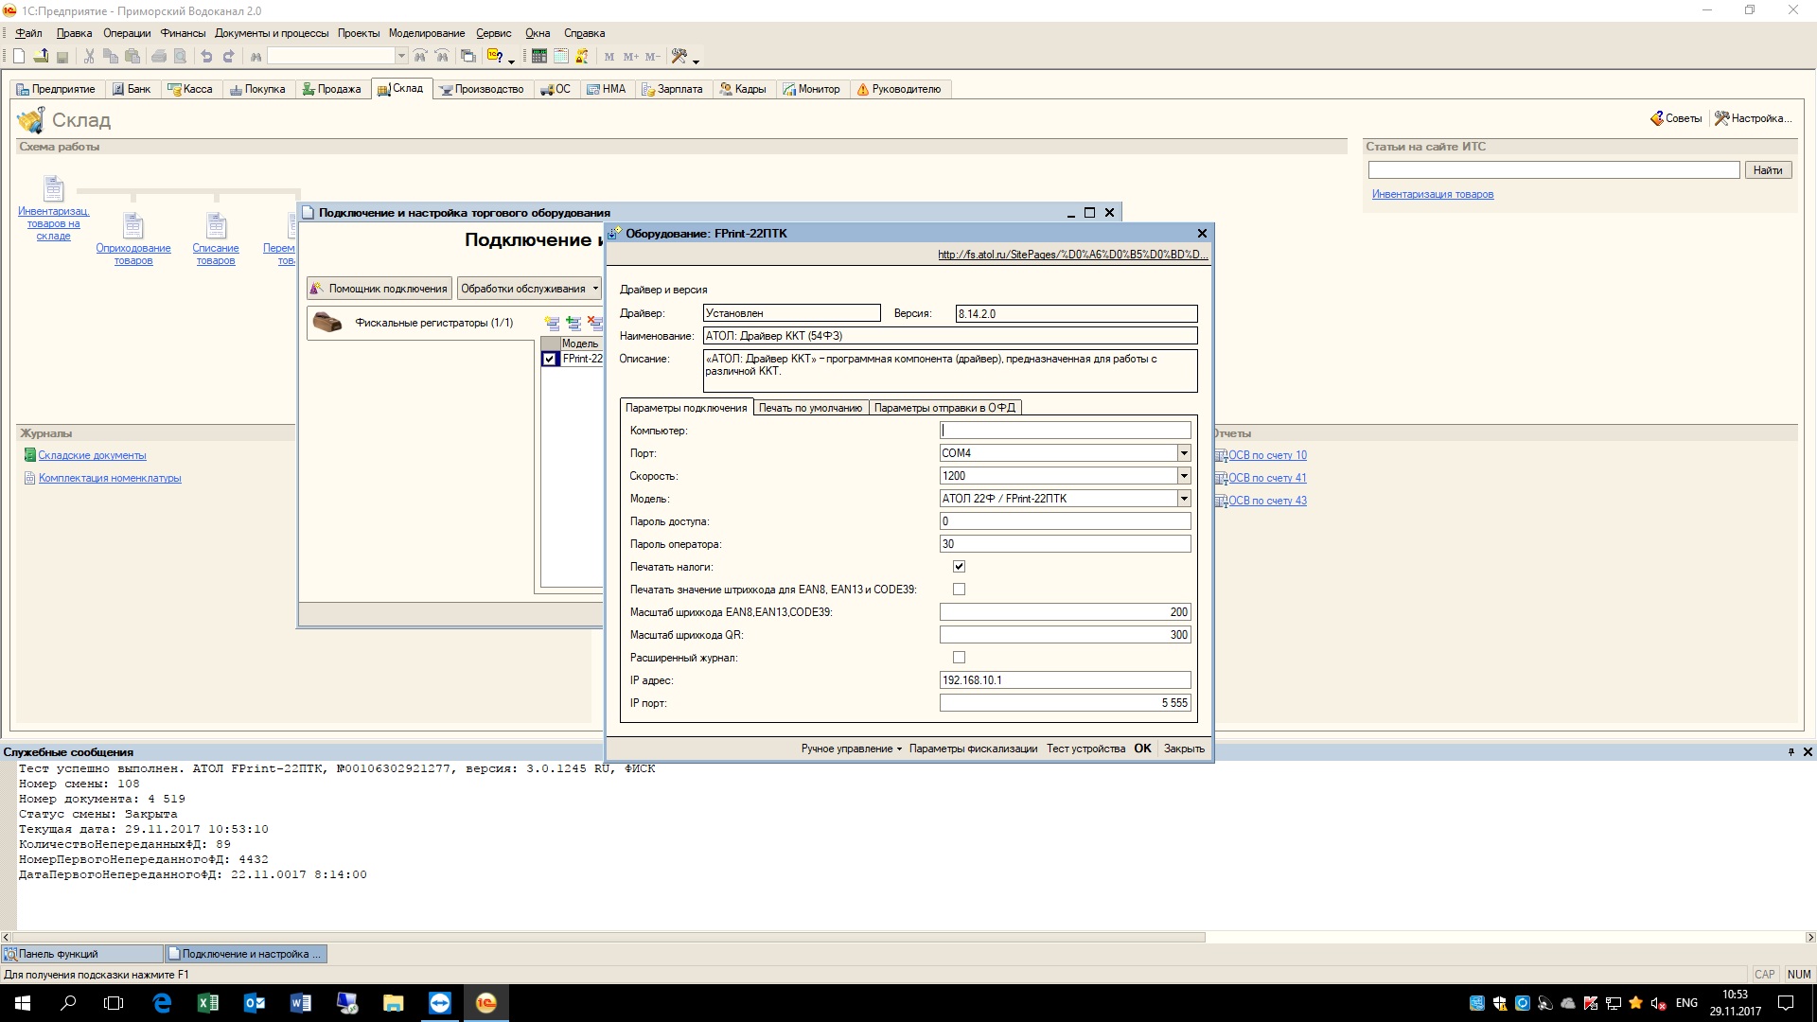
Task: Open the calculator from the toolbar
Action: 538,57
